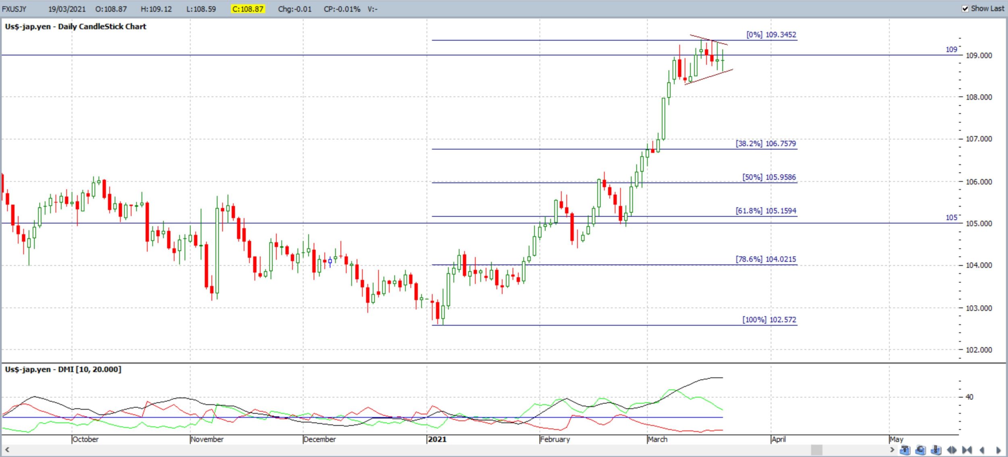Click the 105.000 price axis label
Image resolution: width=1008 pixels, height=457 pixels.
(x=979, y=224)
